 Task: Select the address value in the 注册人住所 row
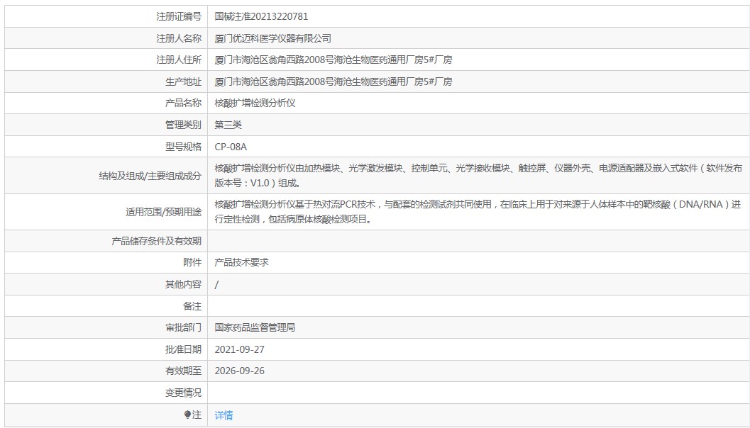333,60
